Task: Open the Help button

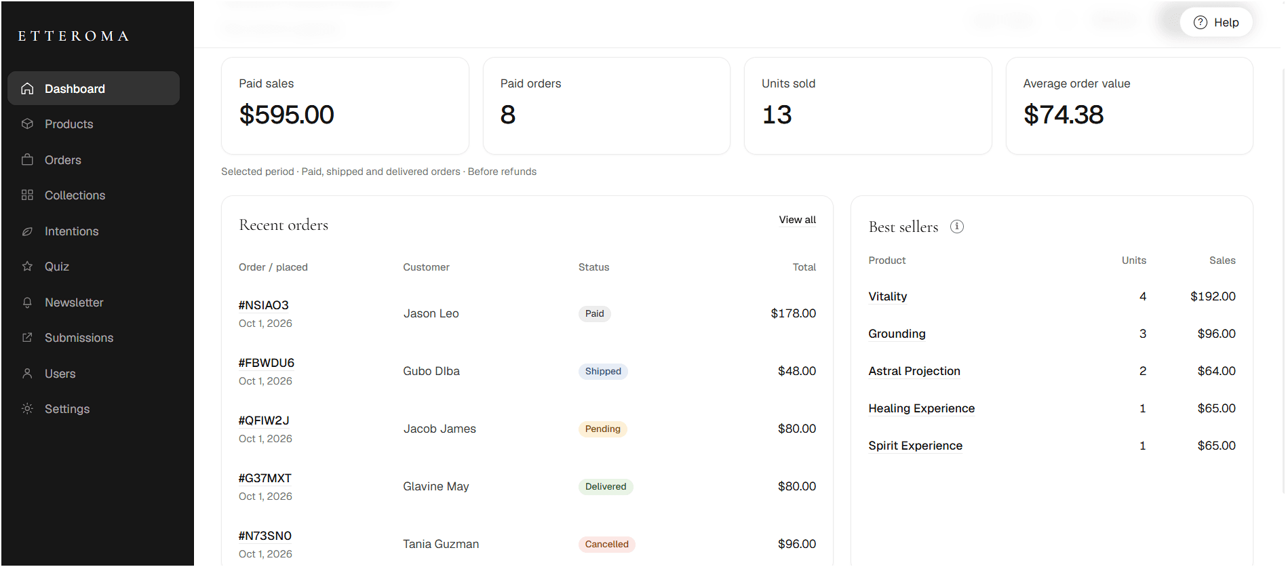Action: pos(1216,22)
